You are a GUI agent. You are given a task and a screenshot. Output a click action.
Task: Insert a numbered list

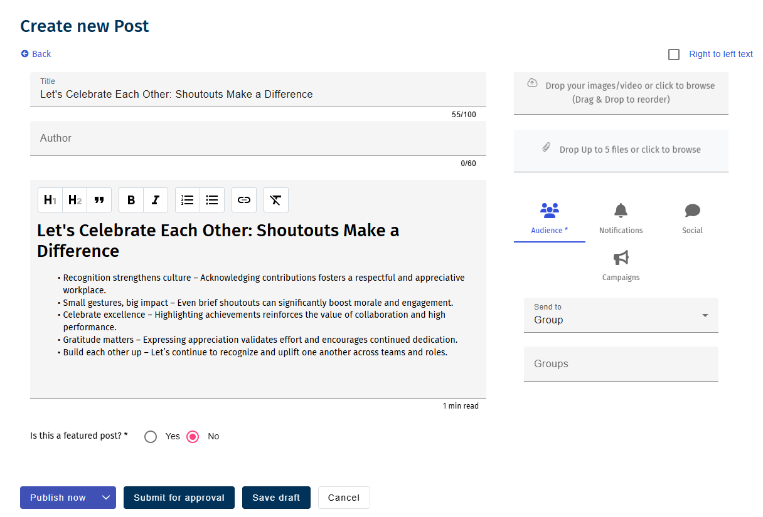[188, 200]
